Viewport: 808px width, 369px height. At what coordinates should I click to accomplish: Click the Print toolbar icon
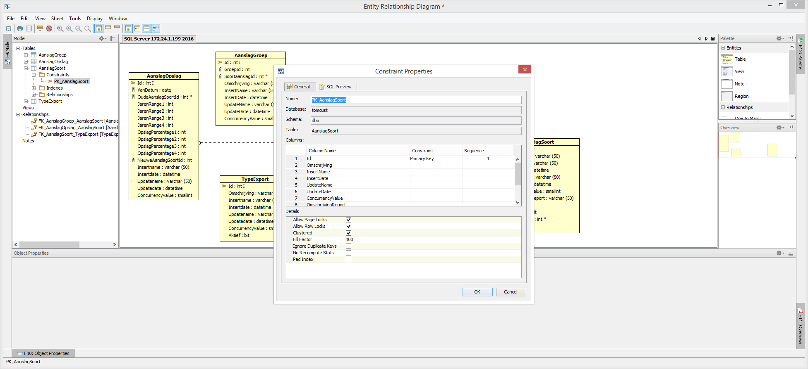pyautogui.click(x=19, y=28)
